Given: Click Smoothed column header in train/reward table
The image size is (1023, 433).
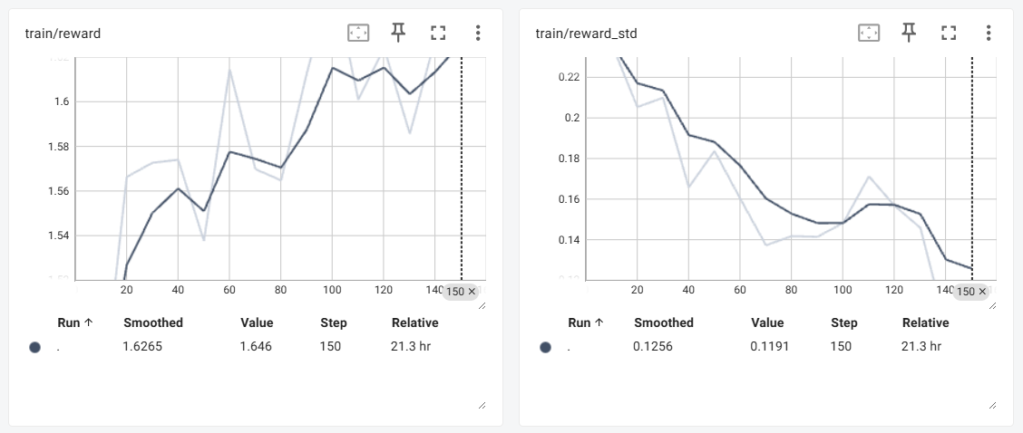Looking at the screenshot, I should pos(152,322).
